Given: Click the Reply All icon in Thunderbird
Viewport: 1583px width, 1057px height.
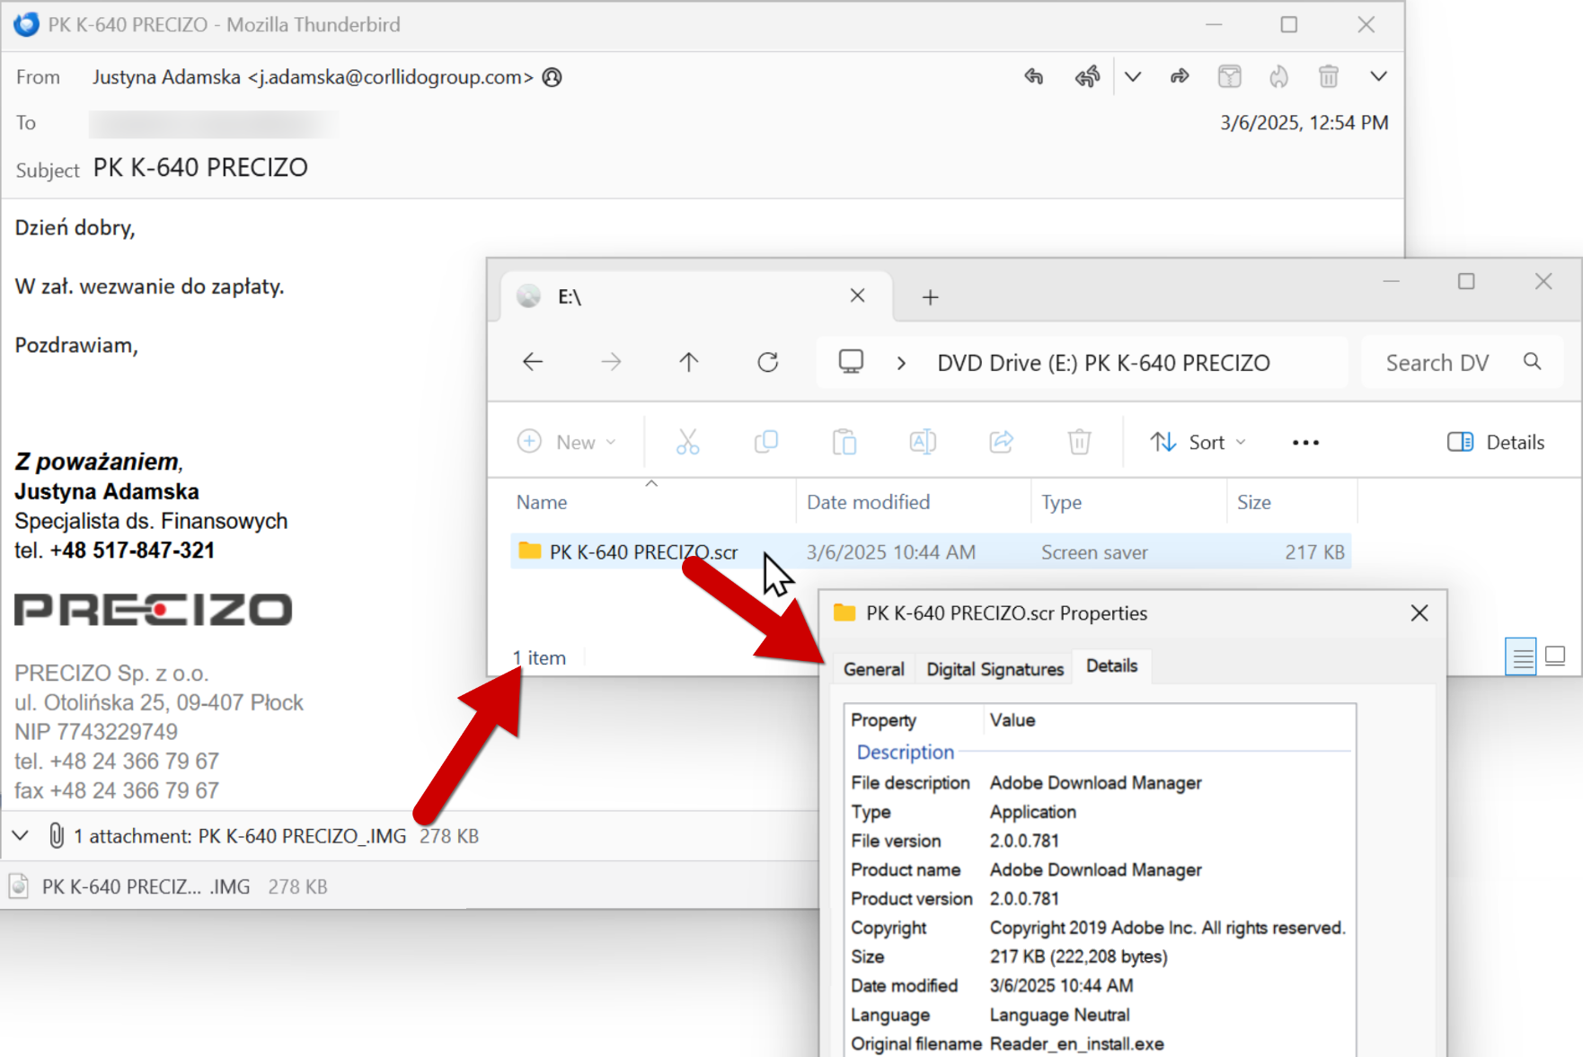Looking at the screenshot, I should pos(1087,77).
